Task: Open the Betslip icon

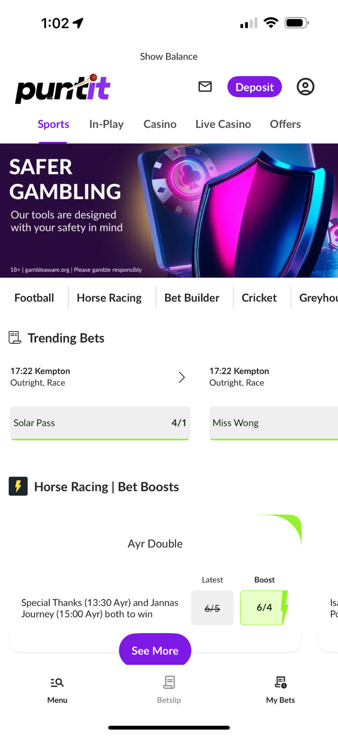Action: 169,682
